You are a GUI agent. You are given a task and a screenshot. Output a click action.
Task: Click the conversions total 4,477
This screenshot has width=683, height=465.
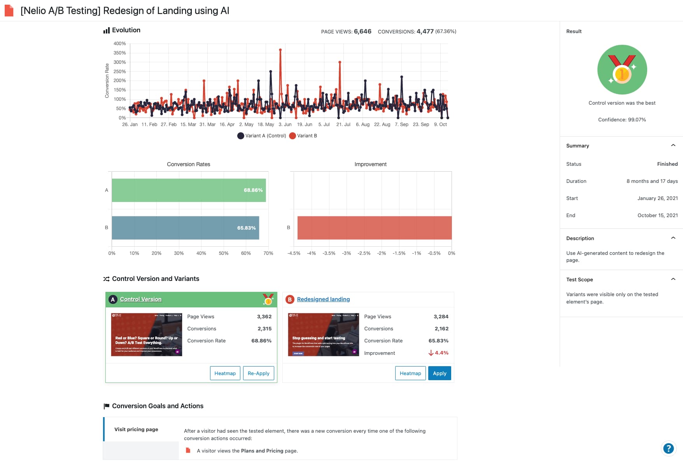(425, 32)
